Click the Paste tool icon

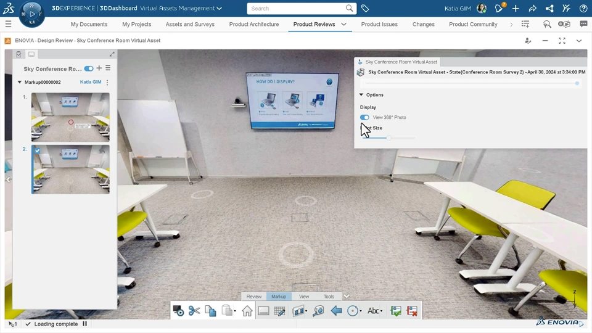(x=226, y=310)
